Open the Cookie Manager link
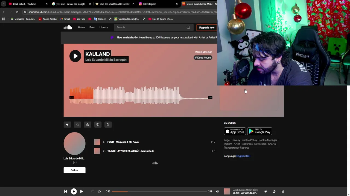Viewport: 350px width, 196px height. click(x=268, y=140)
